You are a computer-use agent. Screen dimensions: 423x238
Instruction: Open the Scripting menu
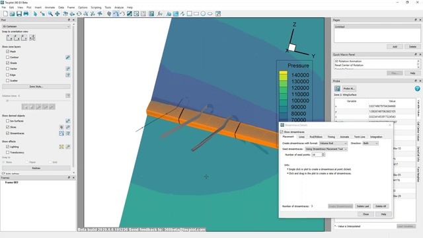pos(96,7)
